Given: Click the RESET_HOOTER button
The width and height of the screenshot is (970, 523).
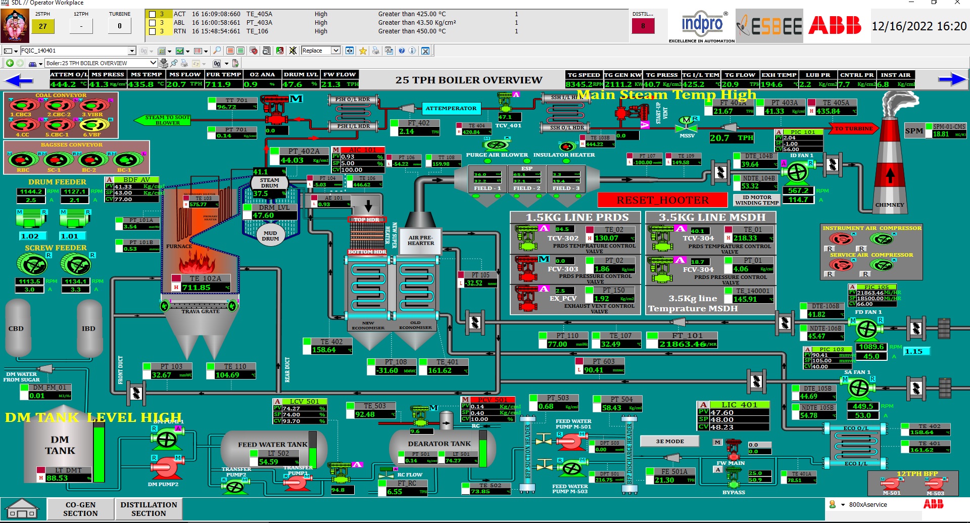Looking at the screenshot, I should pos(662,200).
